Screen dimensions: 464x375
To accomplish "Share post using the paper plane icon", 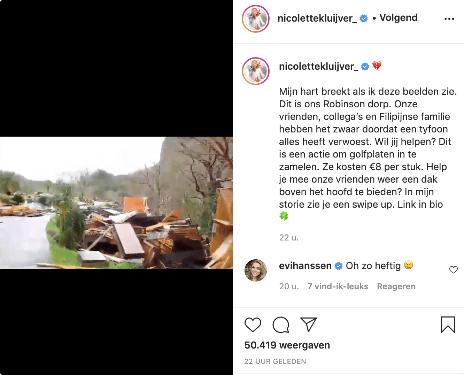I will 308,324.
